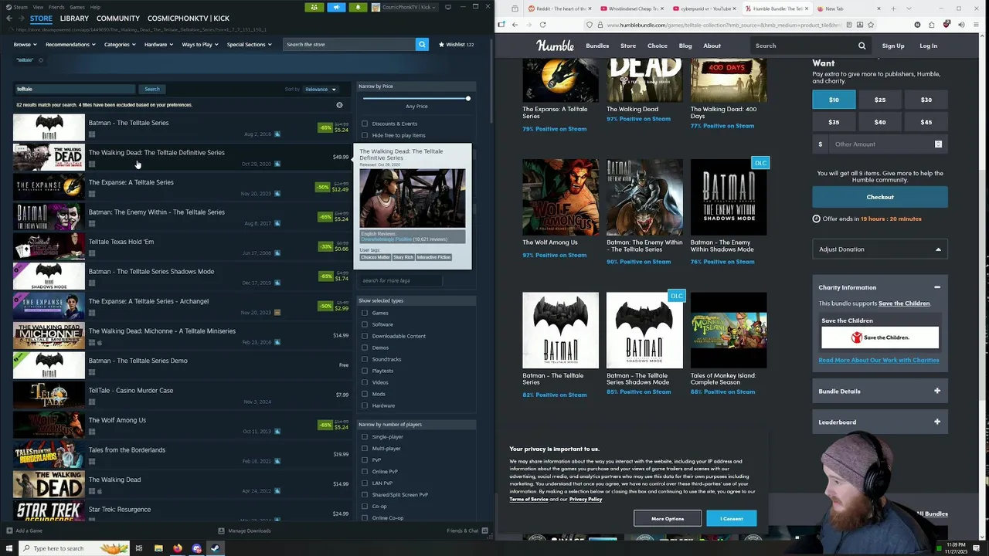The height and width of the screenshot is (556, 989).
Task: Open Steam View menu
Action: tap(38, 7)
